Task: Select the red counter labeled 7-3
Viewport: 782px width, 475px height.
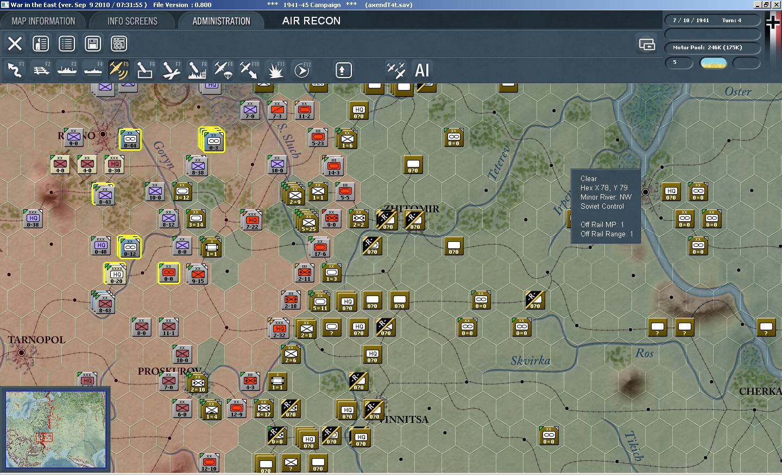Action: point(278,110)
